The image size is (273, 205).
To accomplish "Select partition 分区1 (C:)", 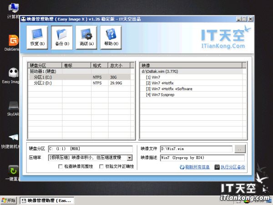I will coord(79,77).
